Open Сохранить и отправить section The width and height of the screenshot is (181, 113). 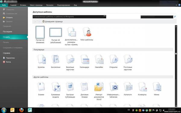click(13, 48)
